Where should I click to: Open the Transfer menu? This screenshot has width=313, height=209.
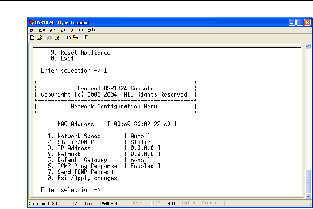pyautogui.click(x=77, y=30)
